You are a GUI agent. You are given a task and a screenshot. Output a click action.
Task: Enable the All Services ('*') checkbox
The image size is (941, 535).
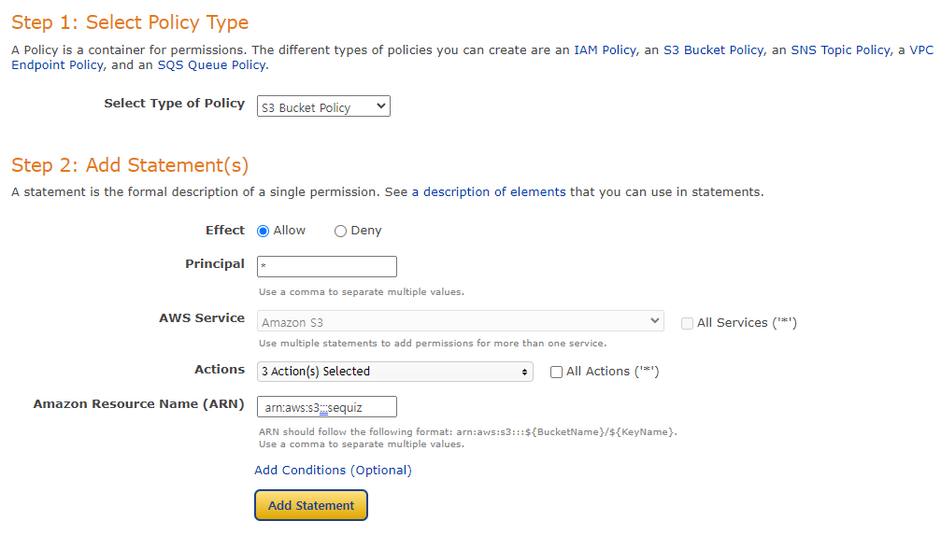coord(687,323)
